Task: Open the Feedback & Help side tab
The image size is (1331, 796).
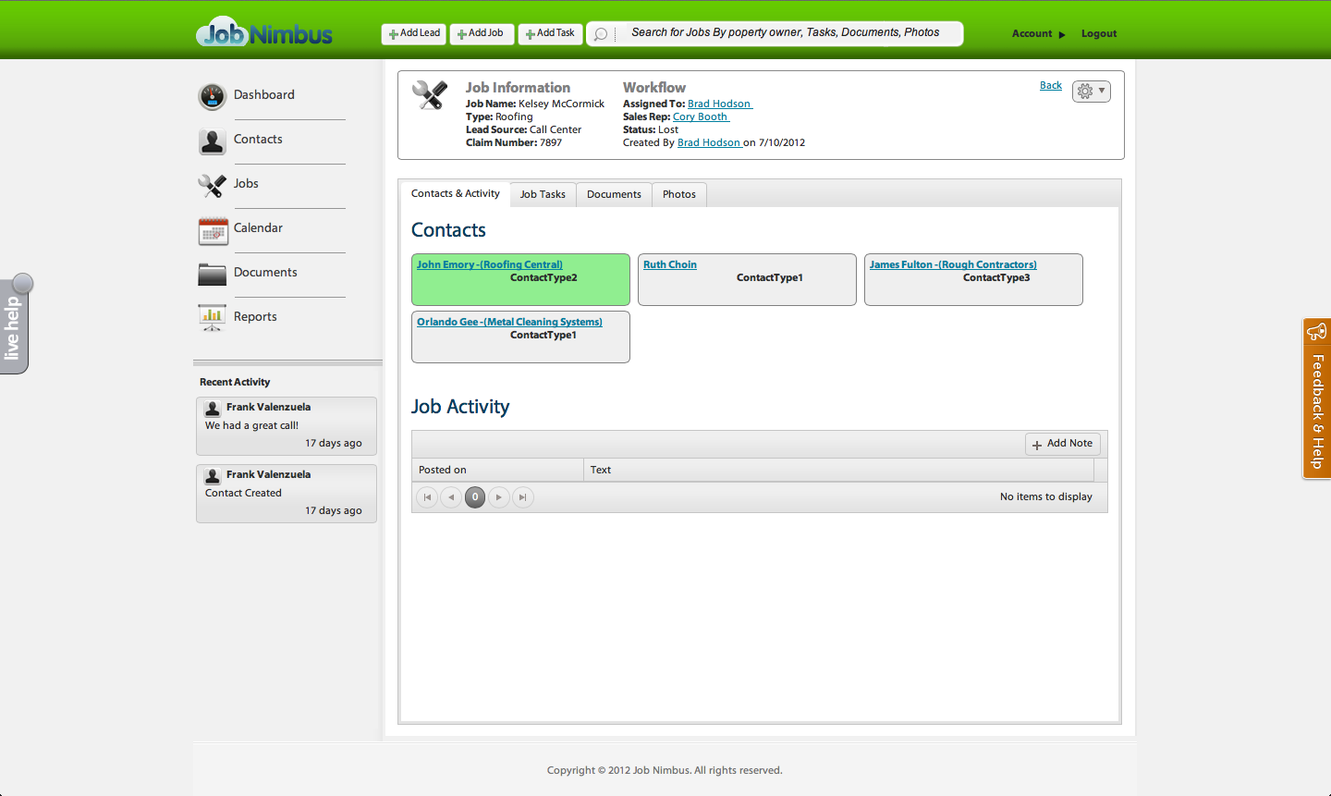Action: tap(1317, 398)
